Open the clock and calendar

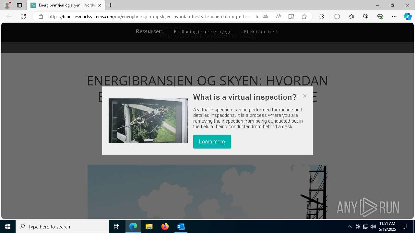pos(387,227)
